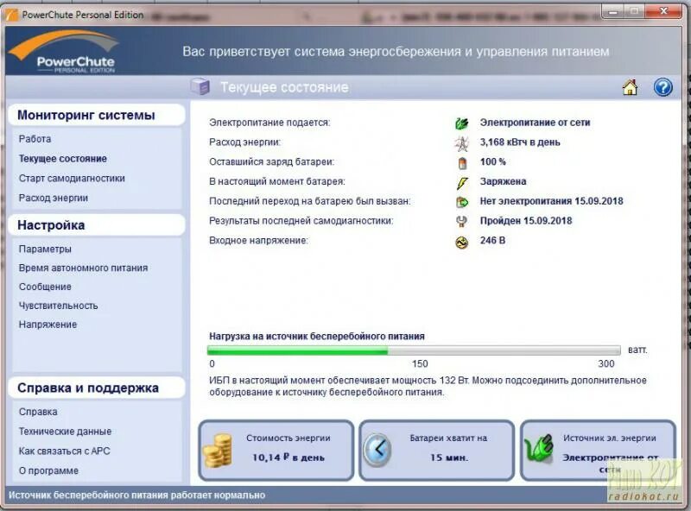Click the Пройден 15.09.2018 result

(526, 221)
